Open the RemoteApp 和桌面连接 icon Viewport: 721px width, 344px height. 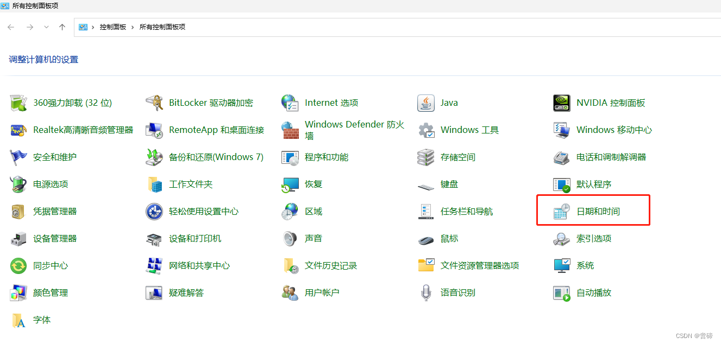tap(154, 130)
